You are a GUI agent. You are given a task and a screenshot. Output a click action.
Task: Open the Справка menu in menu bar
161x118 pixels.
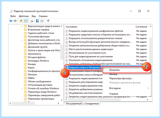tap(43, 16)
